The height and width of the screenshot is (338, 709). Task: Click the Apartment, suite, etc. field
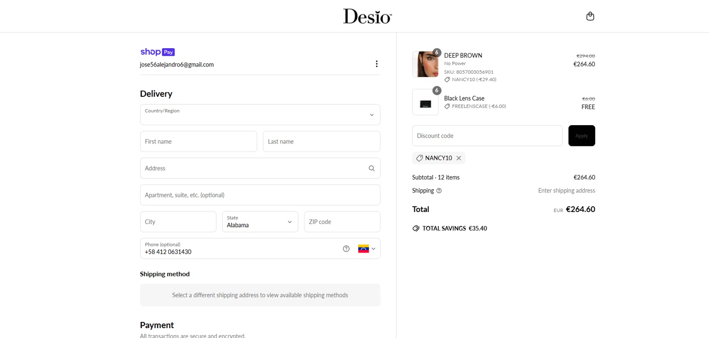(260, 195)
